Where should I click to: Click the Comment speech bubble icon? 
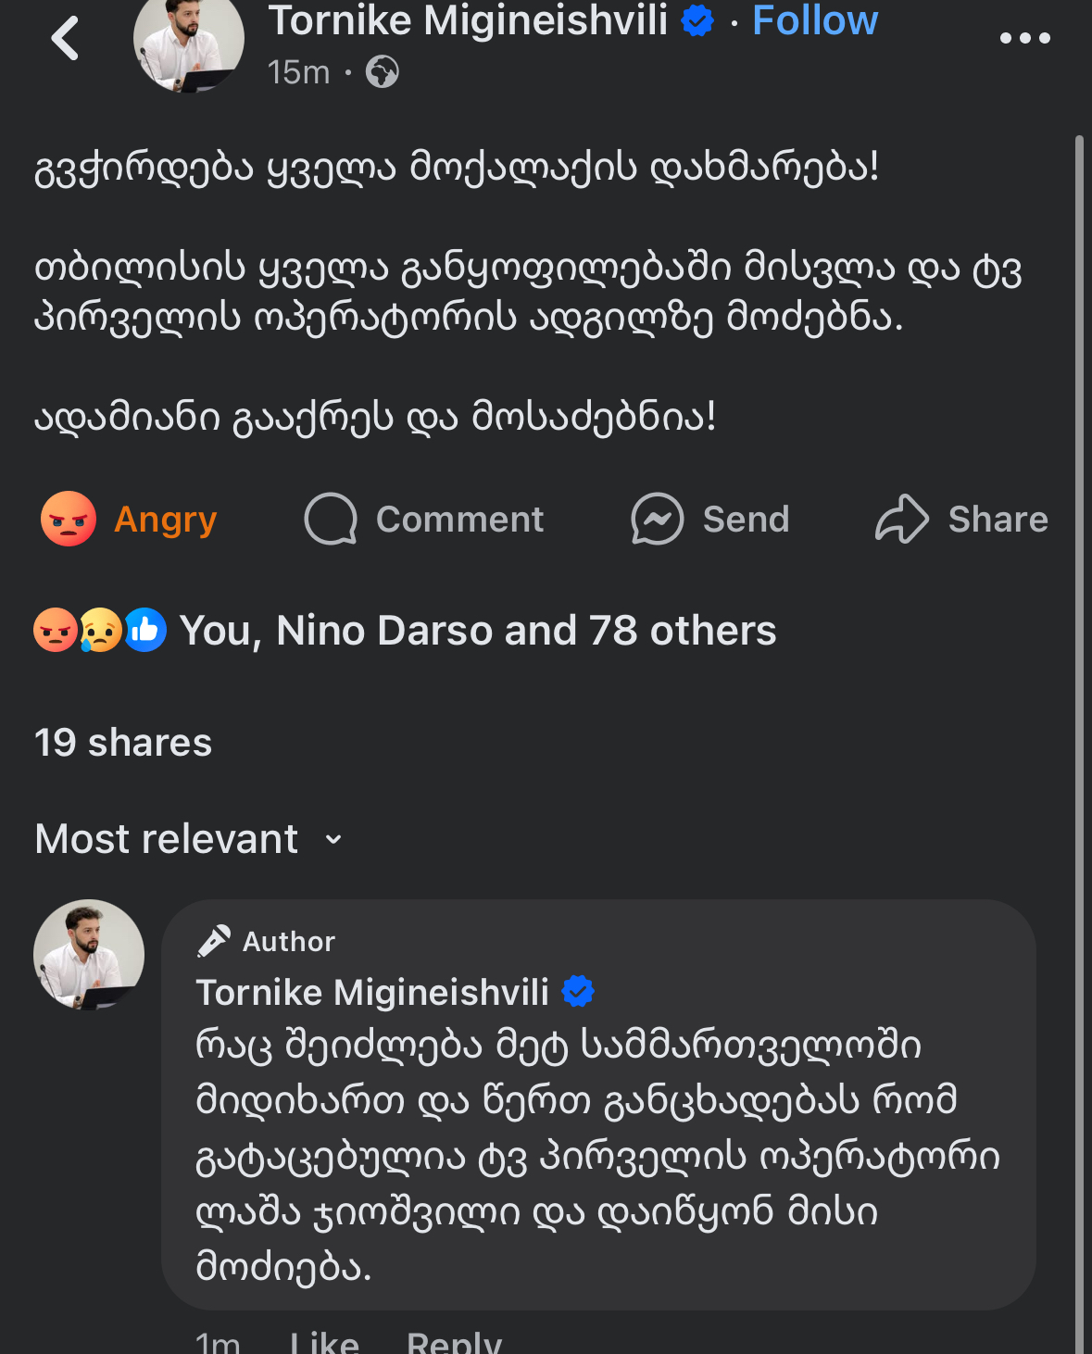coord(331,520)
